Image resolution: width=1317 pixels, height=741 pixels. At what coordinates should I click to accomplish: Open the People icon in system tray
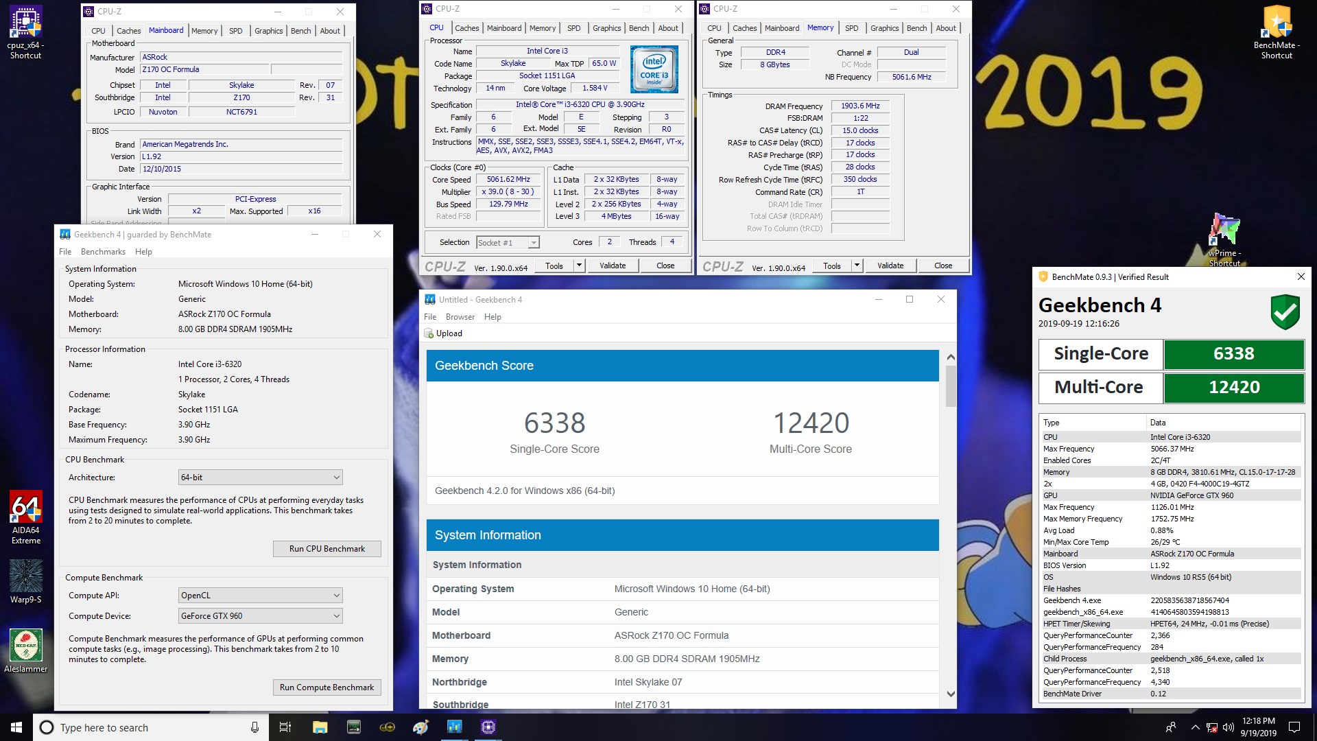tap(1171, 727)
